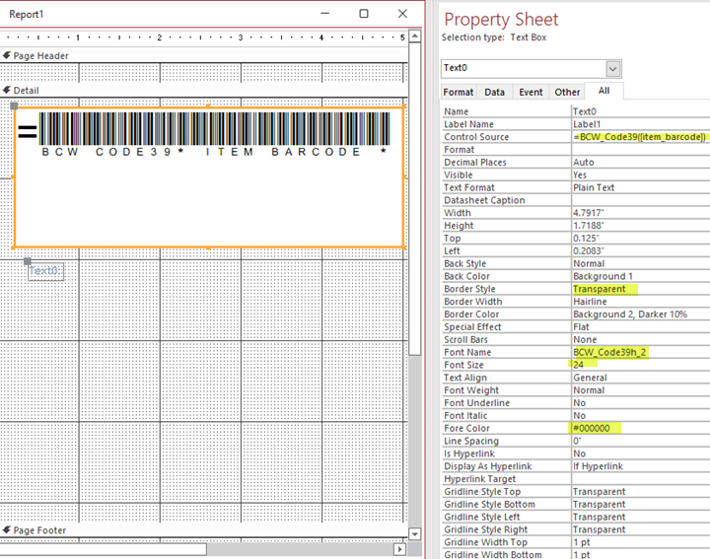
Task: Edit the Control Source expression field
Action: 641,137
